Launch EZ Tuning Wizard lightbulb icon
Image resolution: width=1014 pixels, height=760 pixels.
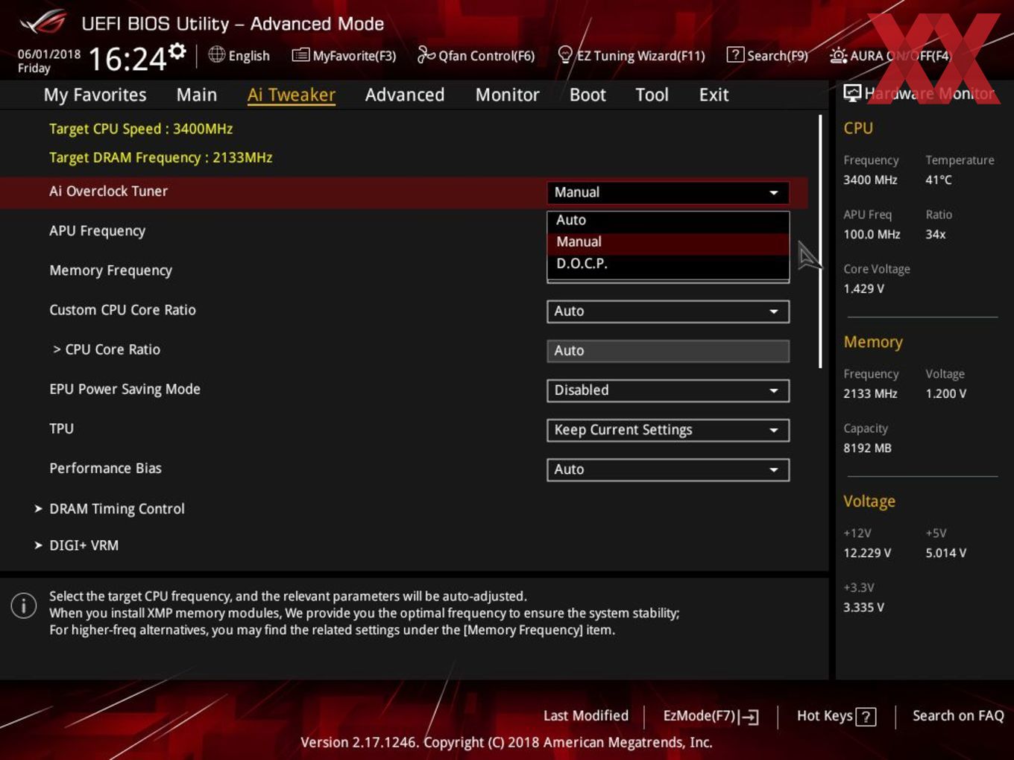coord(565,55)
